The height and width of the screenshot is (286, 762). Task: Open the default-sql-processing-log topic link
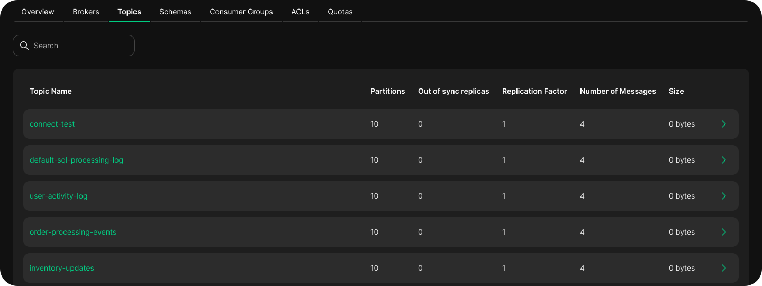(76, 160)
